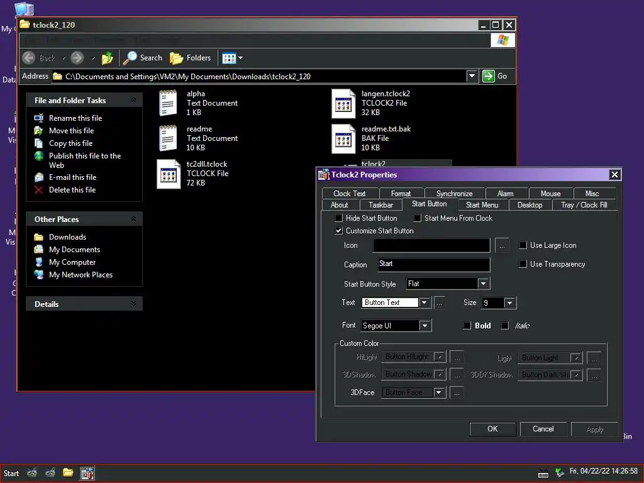
Task: Click the Apply button
Action: pos(594,429)
